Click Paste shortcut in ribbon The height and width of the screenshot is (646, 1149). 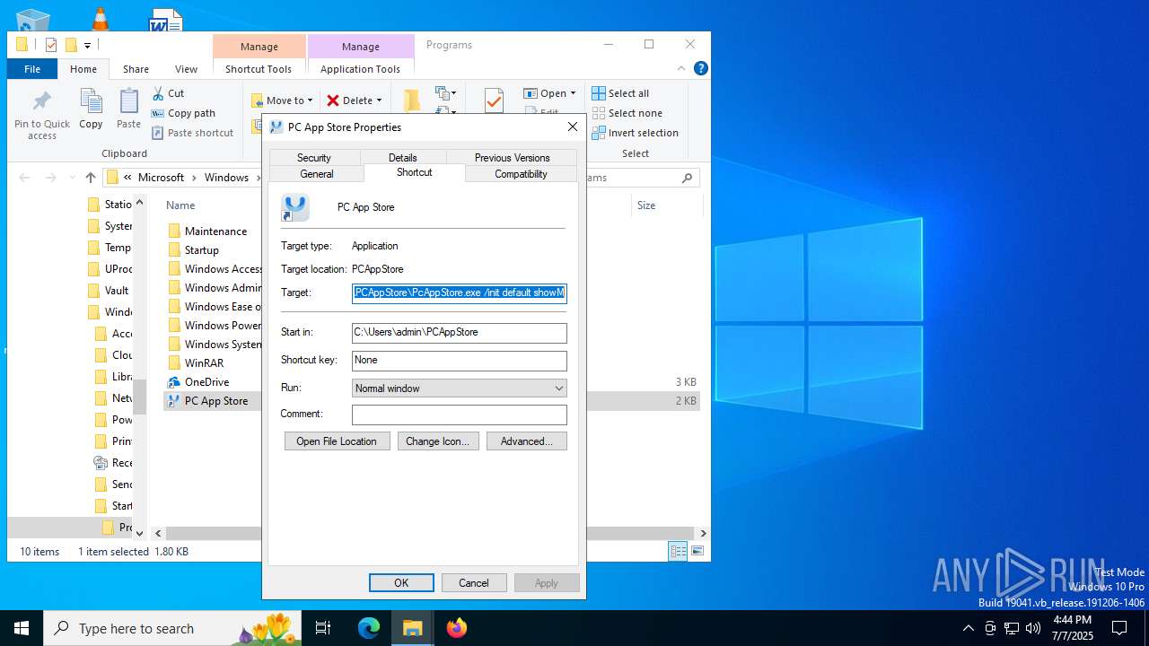192,133
